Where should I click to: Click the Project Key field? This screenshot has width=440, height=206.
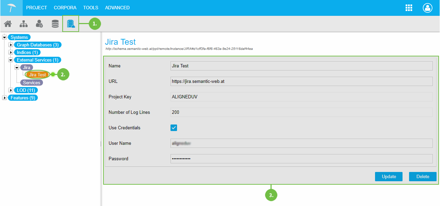point(301,97)
